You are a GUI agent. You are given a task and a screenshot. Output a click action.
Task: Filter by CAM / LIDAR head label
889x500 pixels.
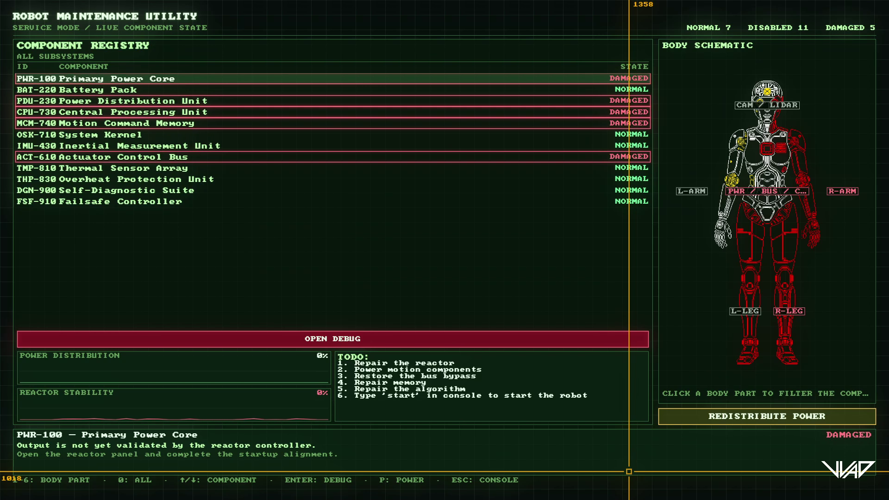tap(767, 105)
